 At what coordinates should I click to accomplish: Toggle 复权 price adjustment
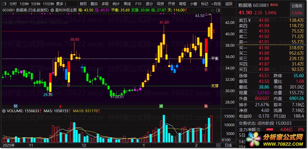coord(83,4)
